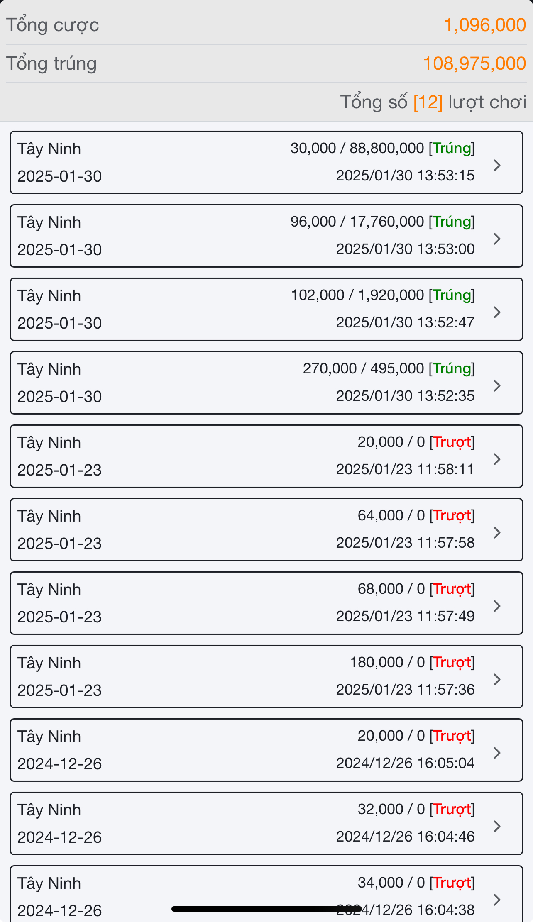Image resolution: width=533 pixels, height=922 pixels.
Task: Tap the green Trúng label for 495,000
Action: (452, 368)
